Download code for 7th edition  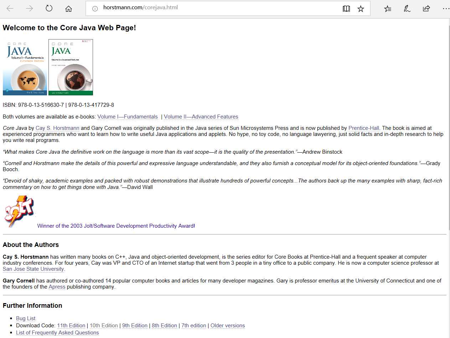194,326
